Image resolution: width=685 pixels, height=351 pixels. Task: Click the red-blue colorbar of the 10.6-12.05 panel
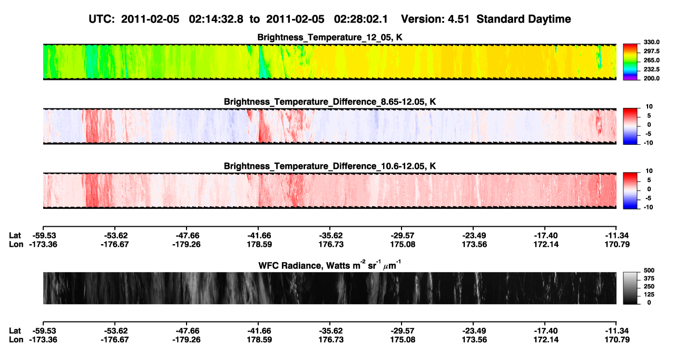point(631,190)
